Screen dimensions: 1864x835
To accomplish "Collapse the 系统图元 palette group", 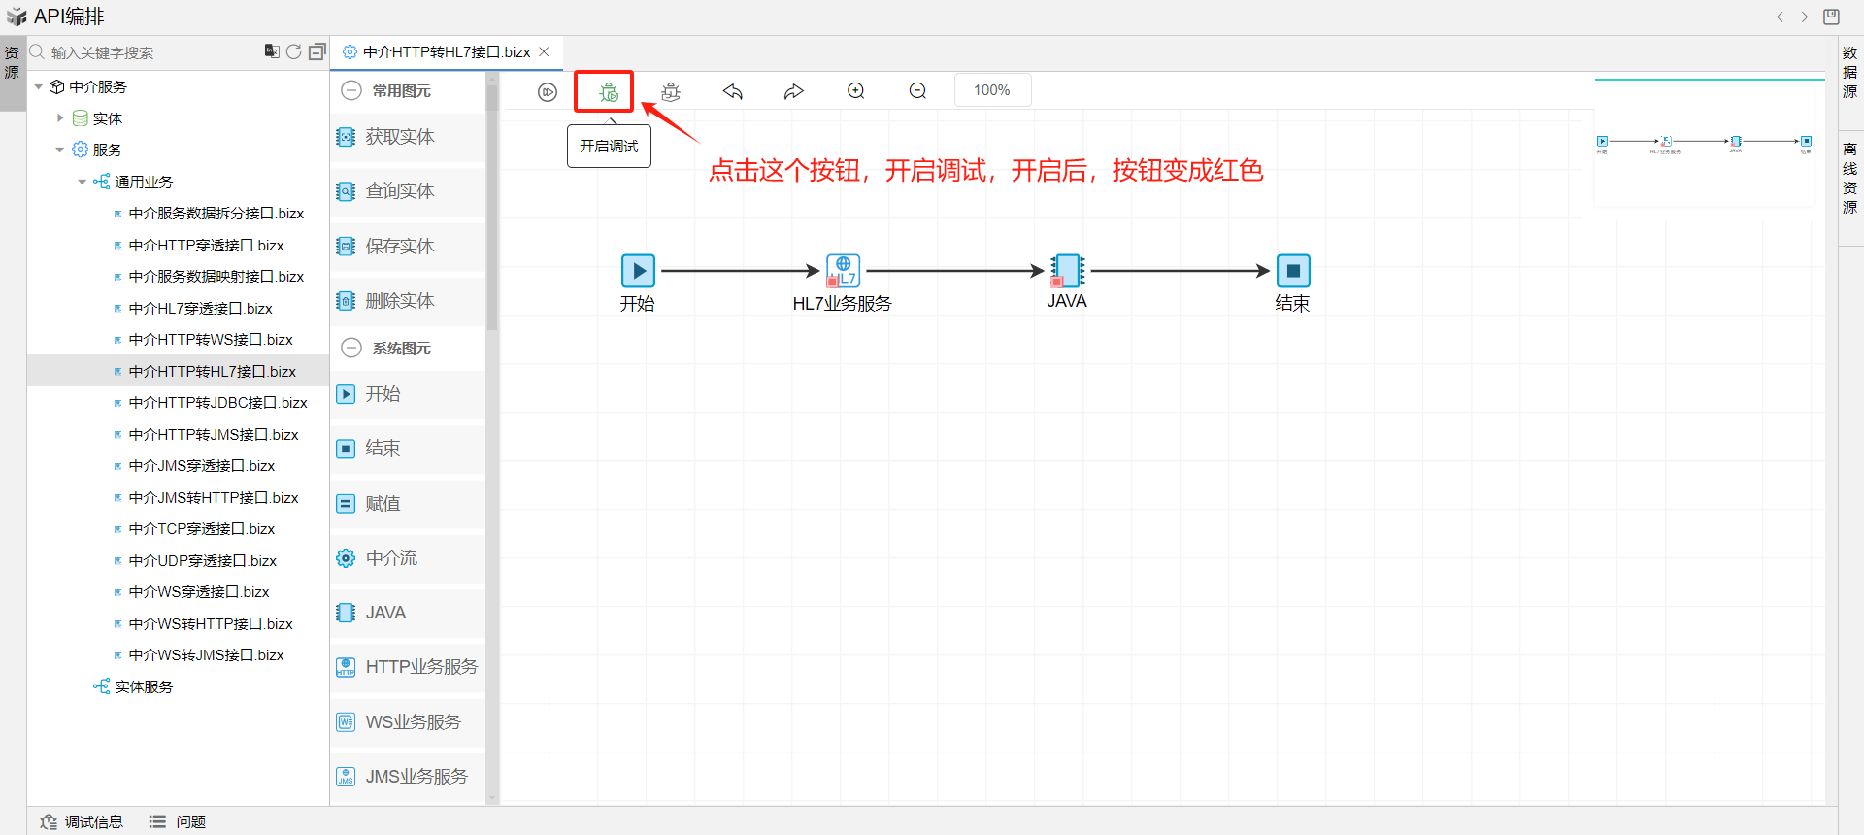I will (x=351, y=349).
